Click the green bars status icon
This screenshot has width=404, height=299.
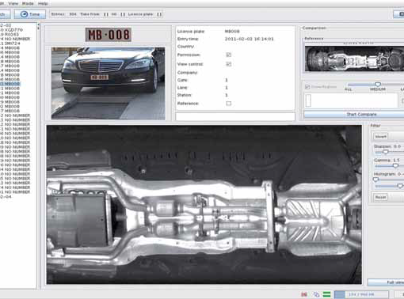coord(327,294)
